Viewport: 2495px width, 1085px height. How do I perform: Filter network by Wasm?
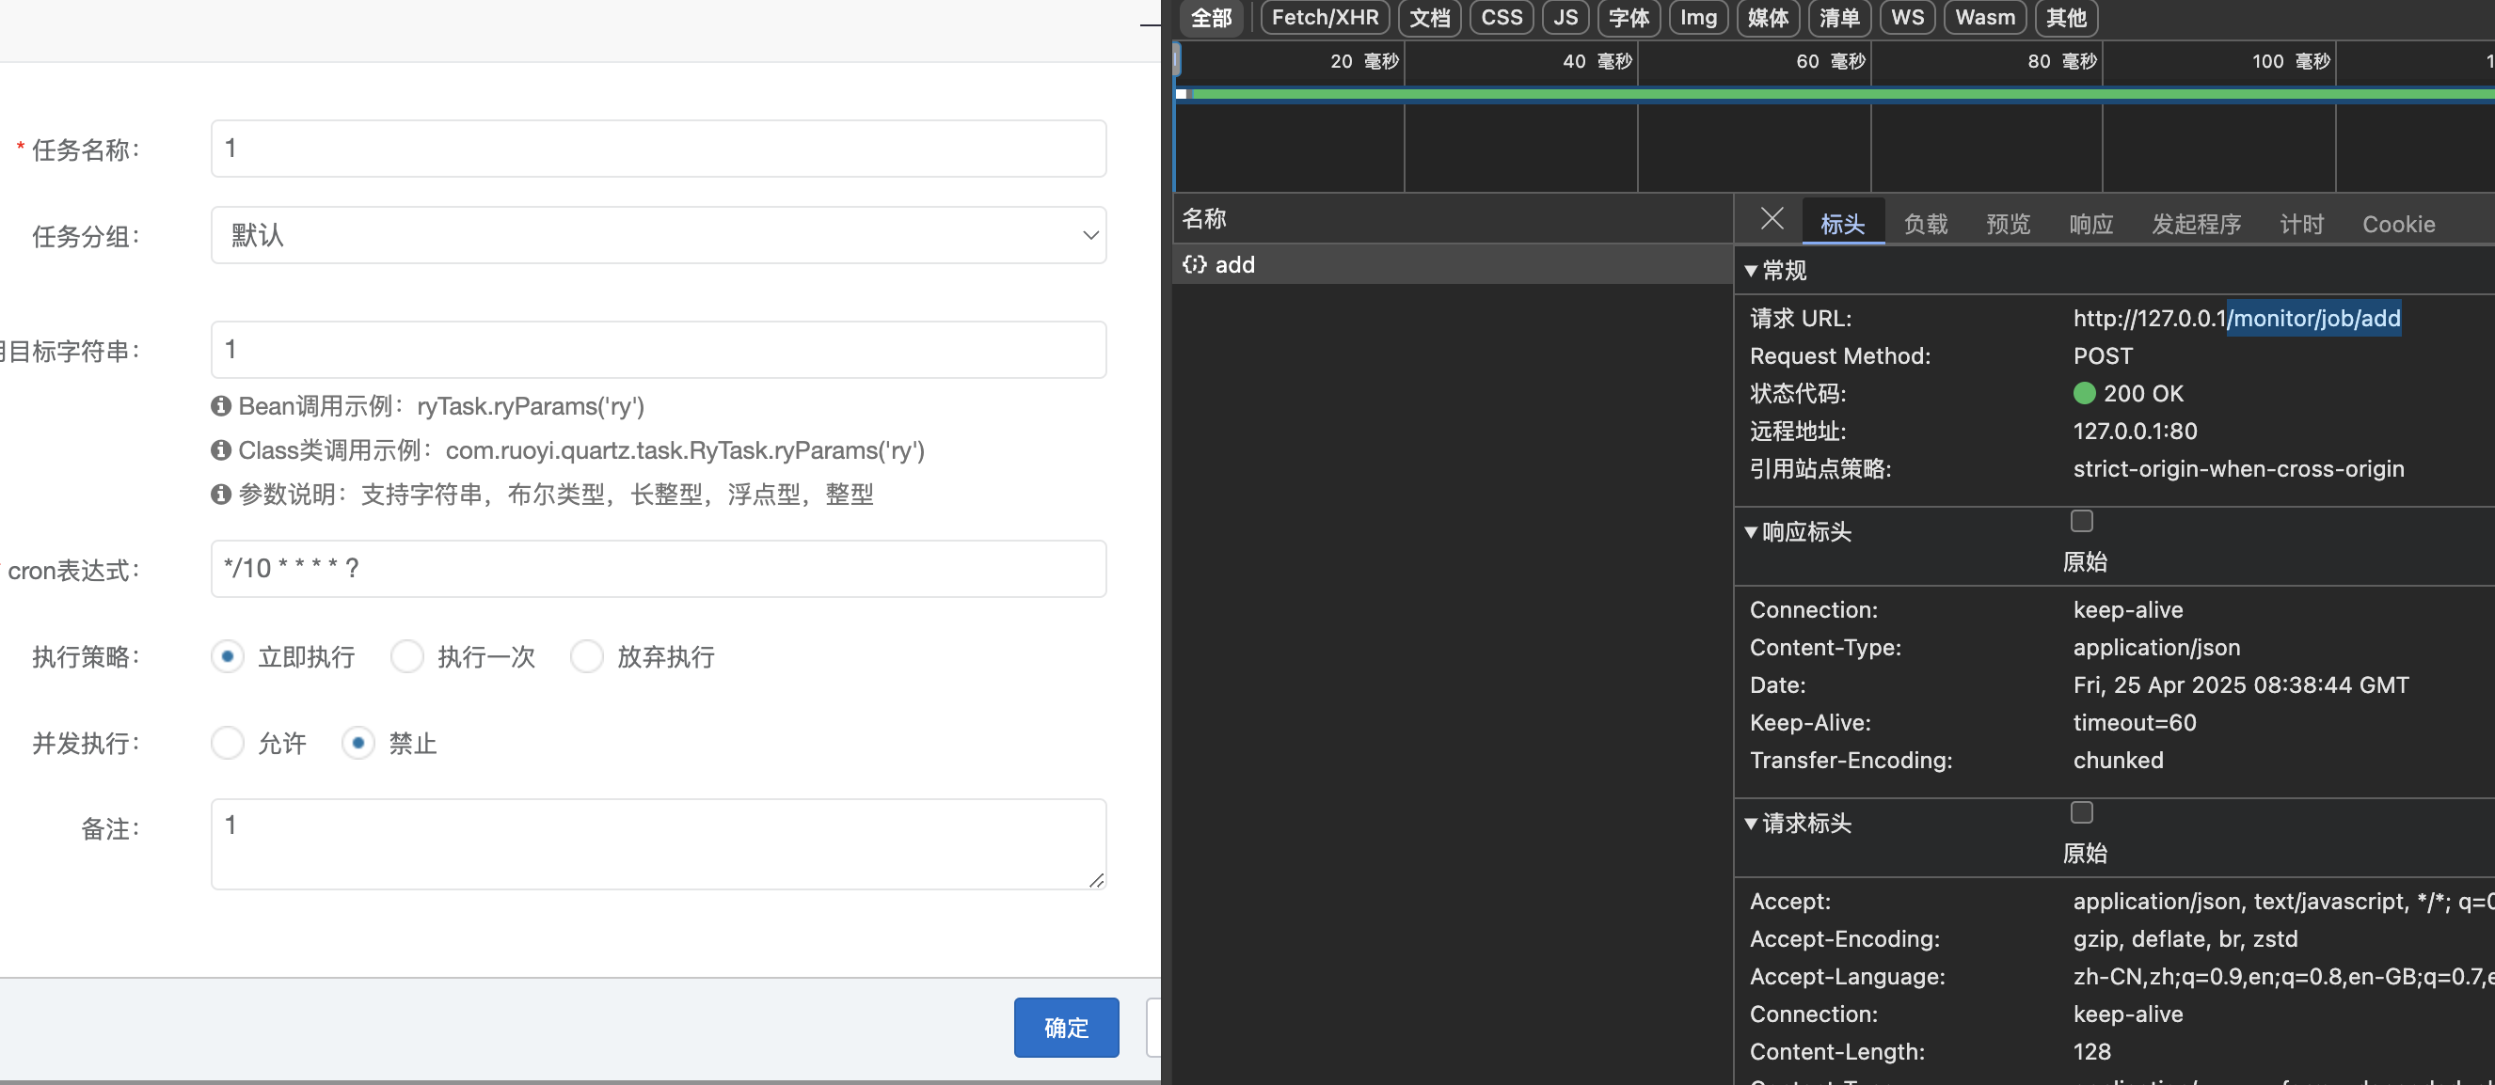pyautogui.click(x=1985, y=18)
